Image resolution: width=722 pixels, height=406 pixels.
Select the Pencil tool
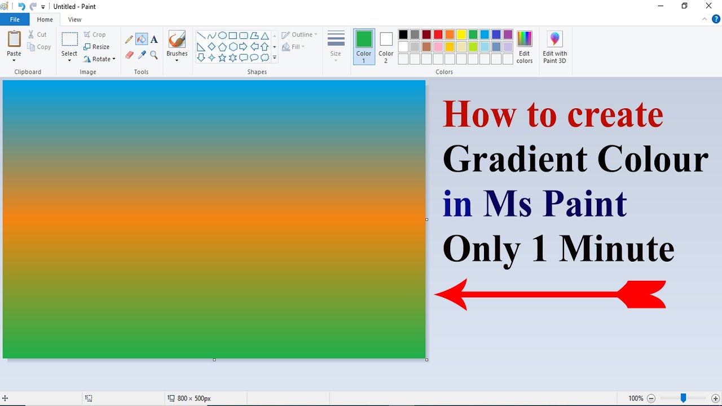(x=129, y=39)
